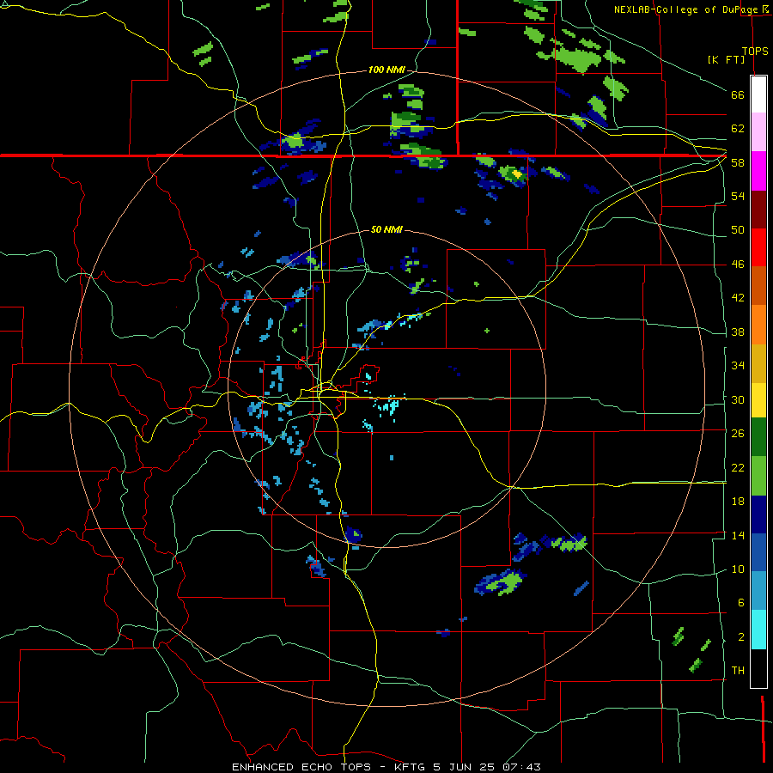Click the 2 value on the scale
Image resolution: width=773 pixels, height=773 pixels.
tap(740, 637)
